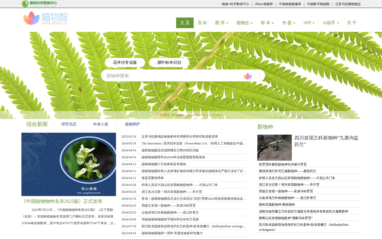Click the 新物种 section heading
382x239 pixels.
pyautogui.click(x=265, y=127)
